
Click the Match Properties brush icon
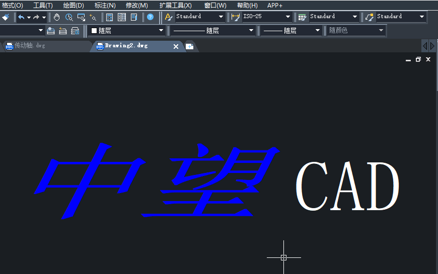[5, 17]
